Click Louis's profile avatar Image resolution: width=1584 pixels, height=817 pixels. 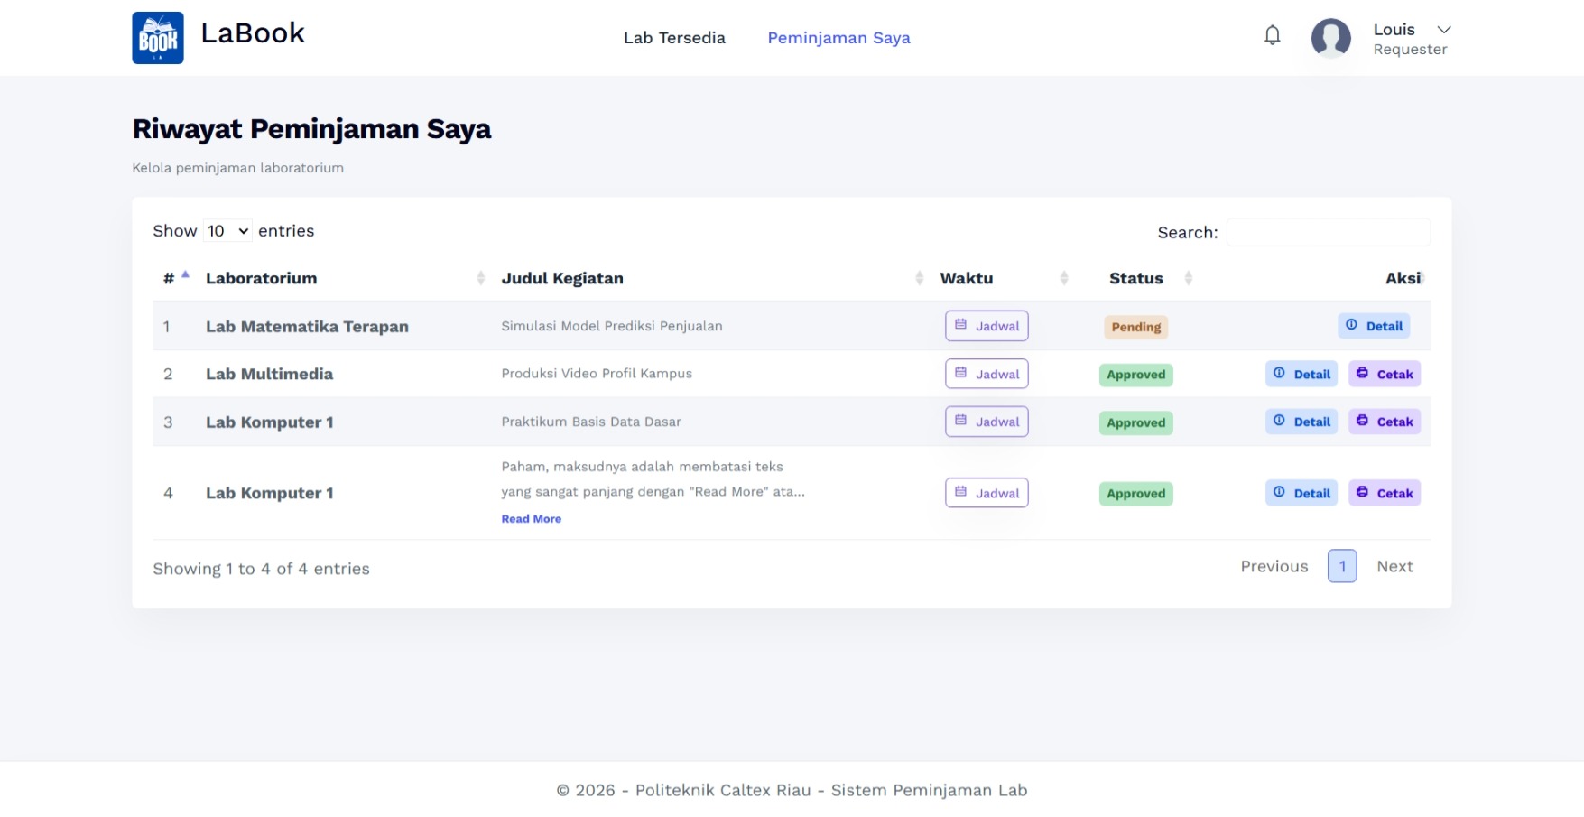pos(1331,38)
